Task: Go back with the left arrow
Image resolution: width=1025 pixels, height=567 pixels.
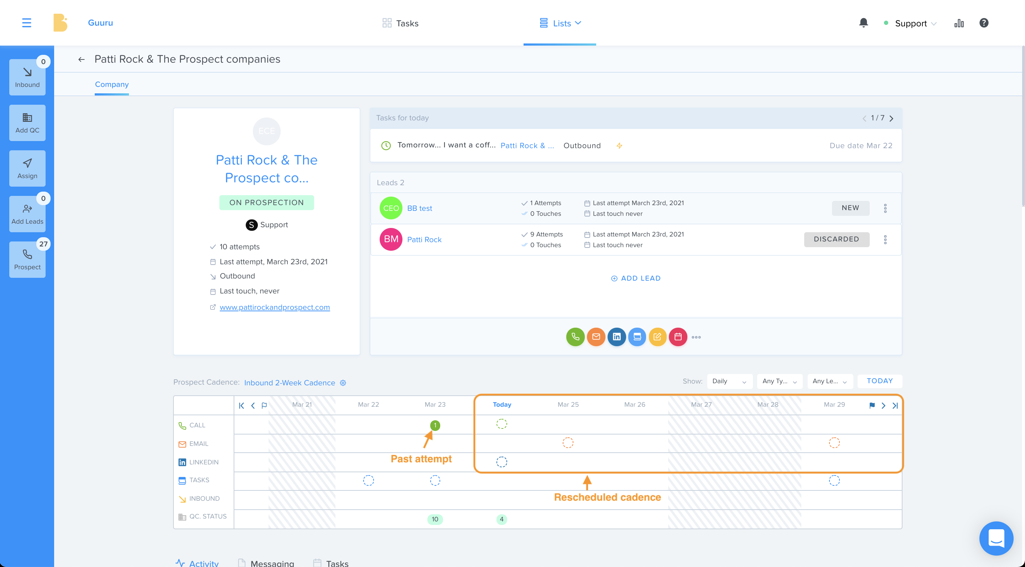Action: point(82,59)
